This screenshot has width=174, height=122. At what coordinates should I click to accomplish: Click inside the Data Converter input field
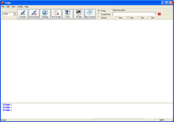pos(135,14)
